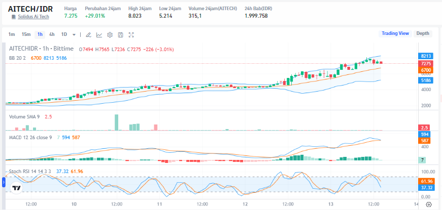The width and height of the screenshot is (442, 210).
Task: Click the L7236 low price value
Action: 118,49
